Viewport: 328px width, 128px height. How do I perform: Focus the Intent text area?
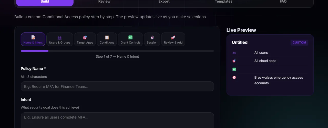click(117, 120)
